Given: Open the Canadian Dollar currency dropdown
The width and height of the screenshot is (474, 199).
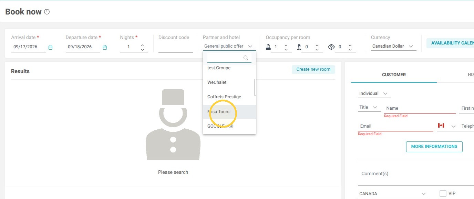Looking at the screenshot, I should click(393, 46).
